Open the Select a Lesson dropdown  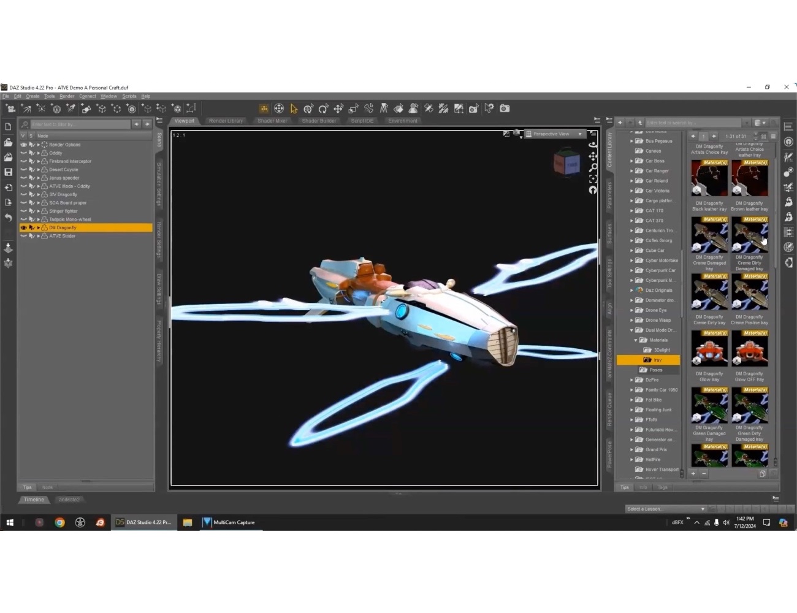[665, 509]
